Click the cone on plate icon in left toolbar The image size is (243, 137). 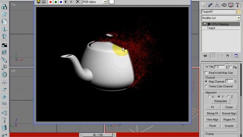4,29
